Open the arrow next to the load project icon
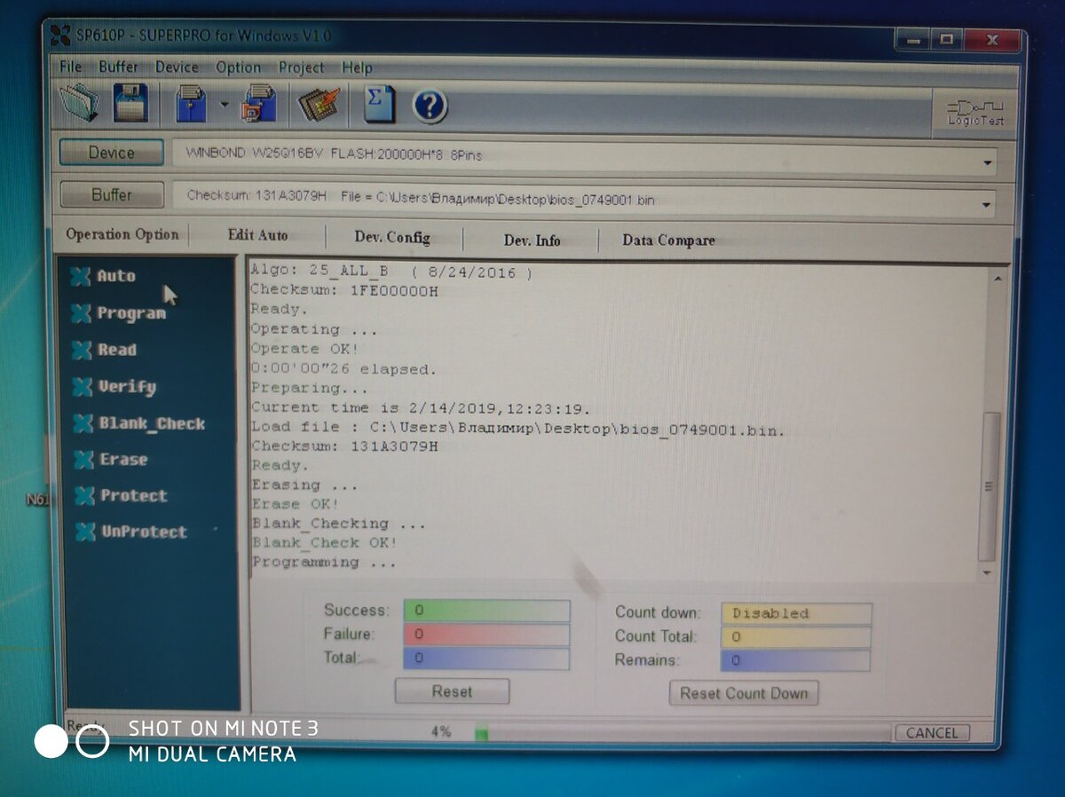 (225, 105)
